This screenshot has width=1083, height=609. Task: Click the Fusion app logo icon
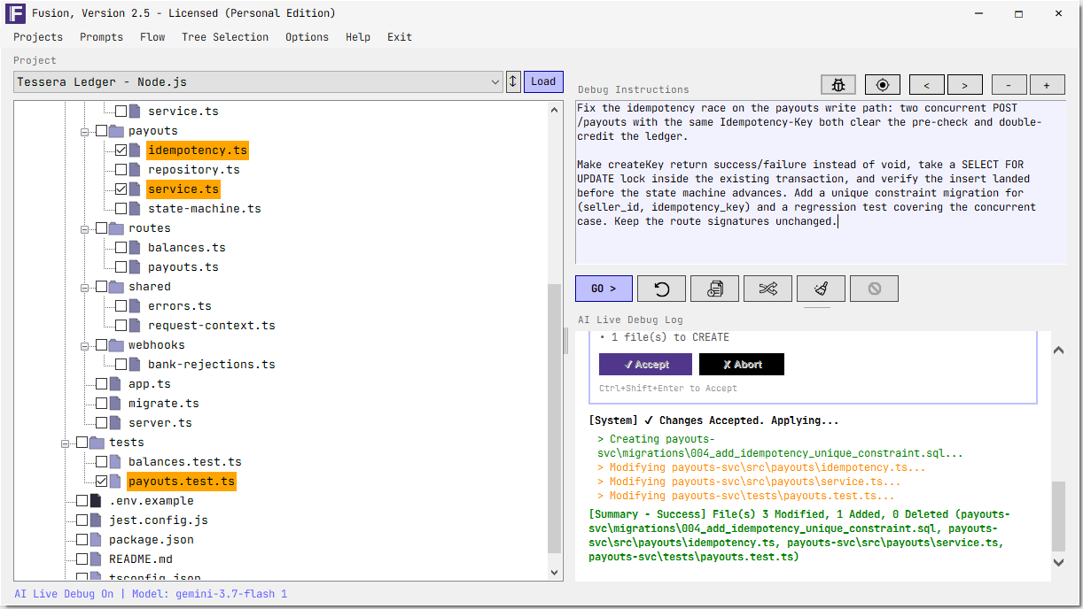[15, 12]
